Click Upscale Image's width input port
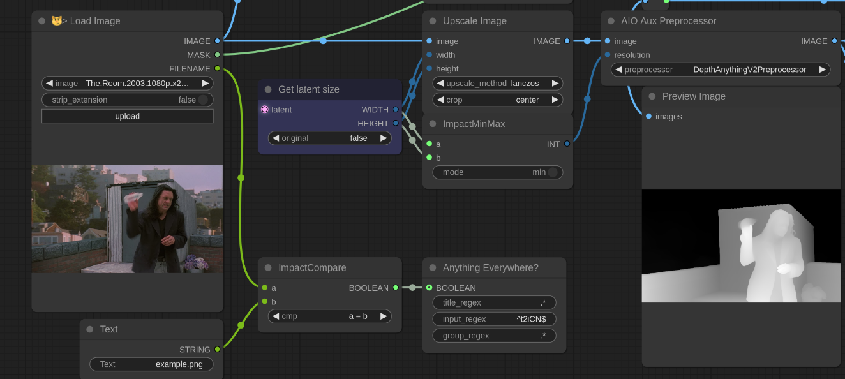 click(x=429, y=55)
